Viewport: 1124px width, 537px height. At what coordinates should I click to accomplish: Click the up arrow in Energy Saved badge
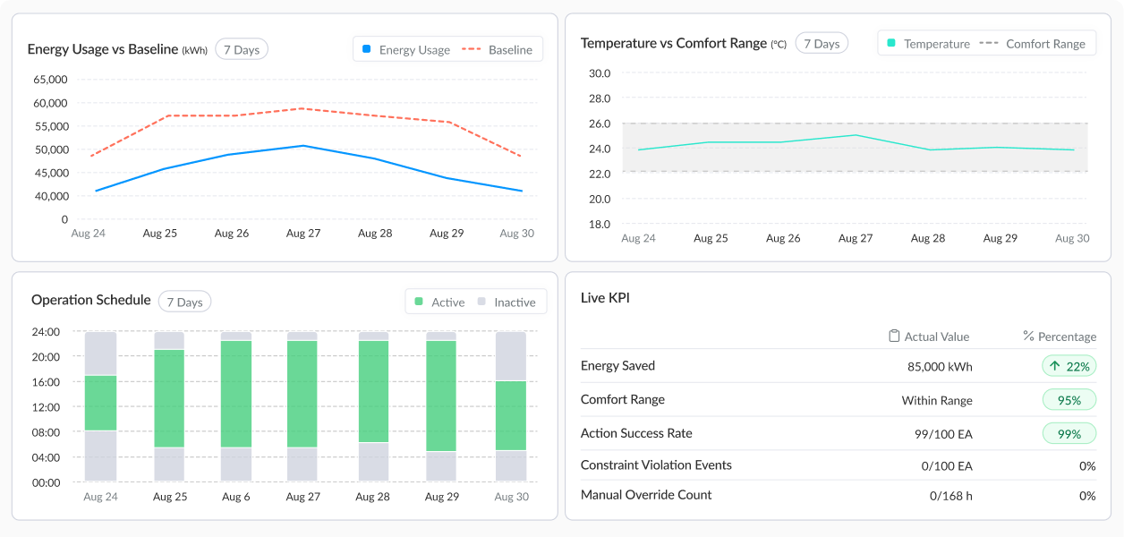(1055, 366)
